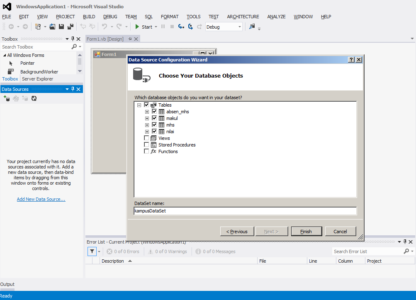Click the Search Toolbox input field

(x=36, y=47)
